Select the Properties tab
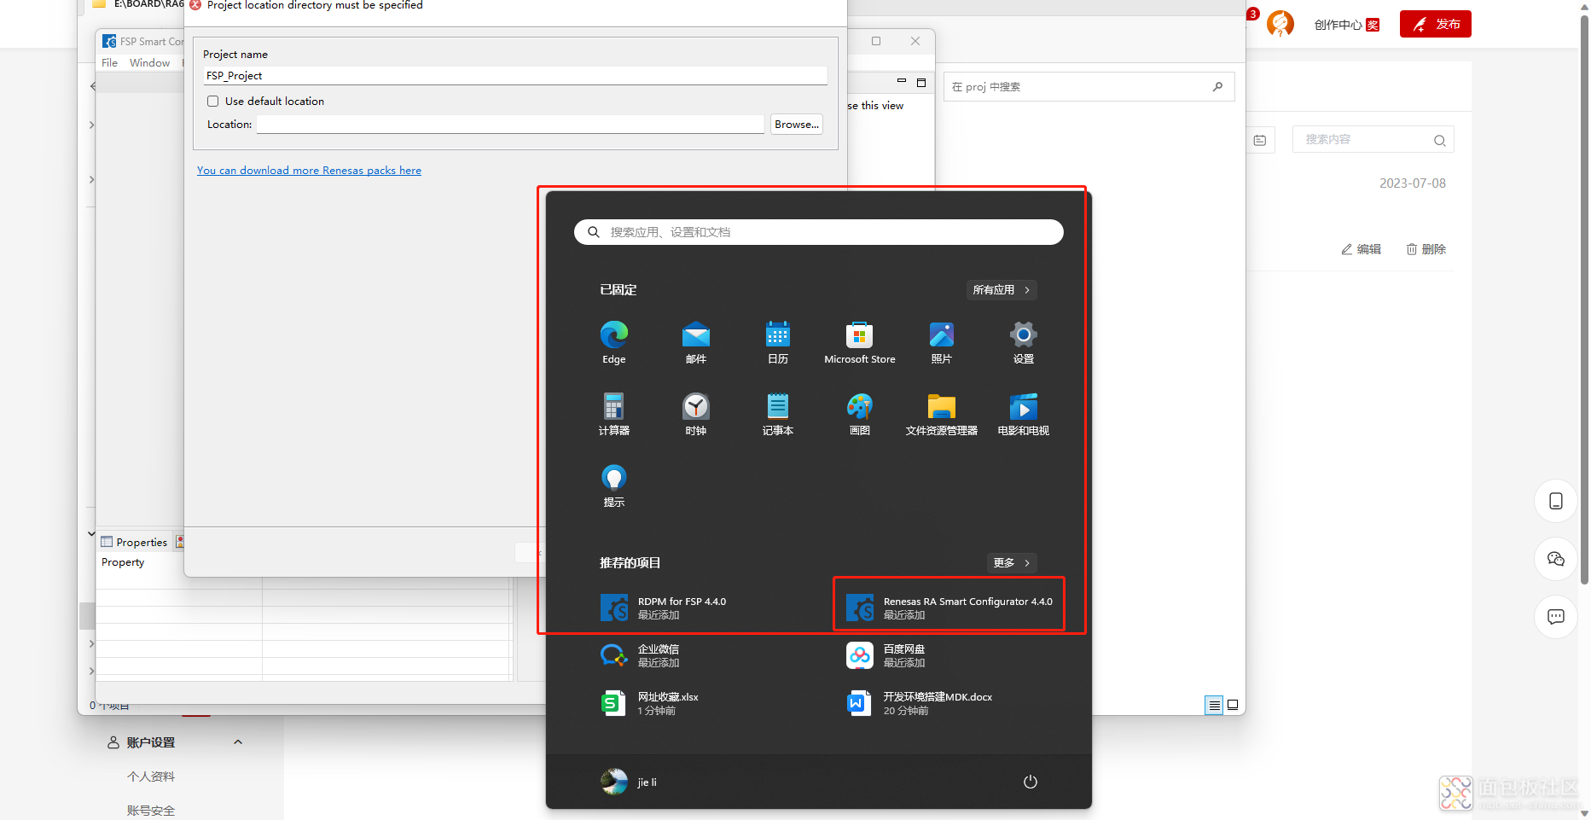This screenshot has width=1591, height=820. coord(134,542)
